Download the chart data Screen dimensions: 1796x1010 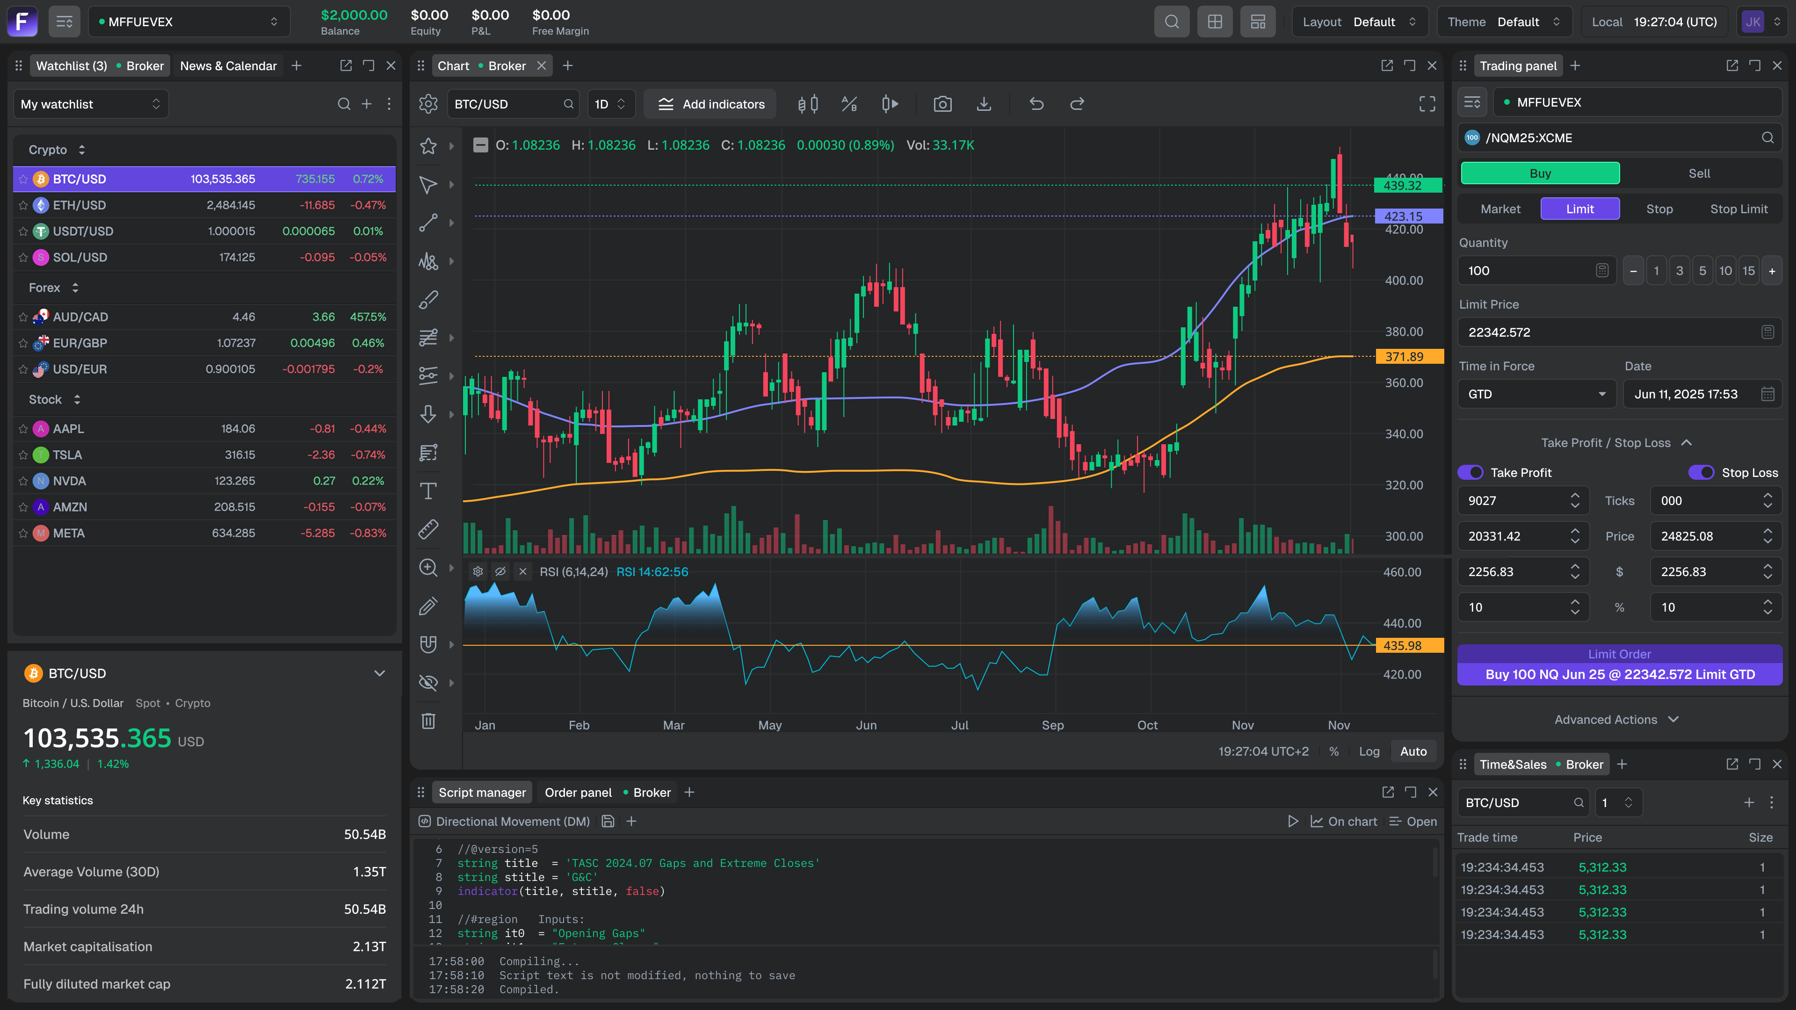coord(984,104)
